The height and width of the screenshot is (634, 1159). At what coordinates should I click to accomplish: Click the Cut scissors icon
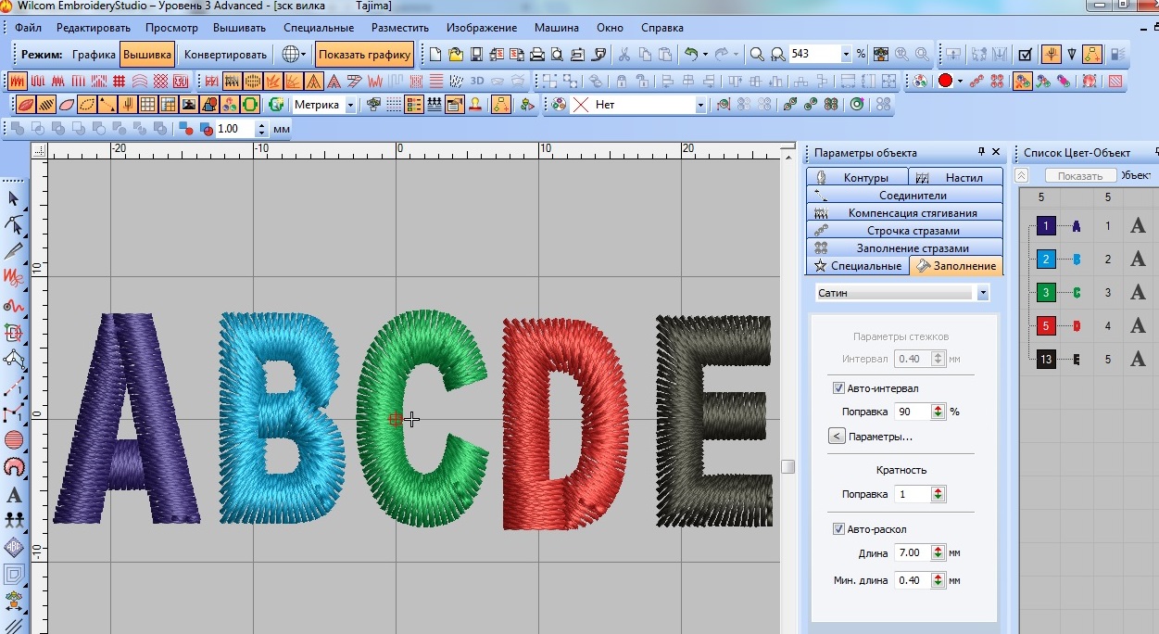click(x=624, y=55)
